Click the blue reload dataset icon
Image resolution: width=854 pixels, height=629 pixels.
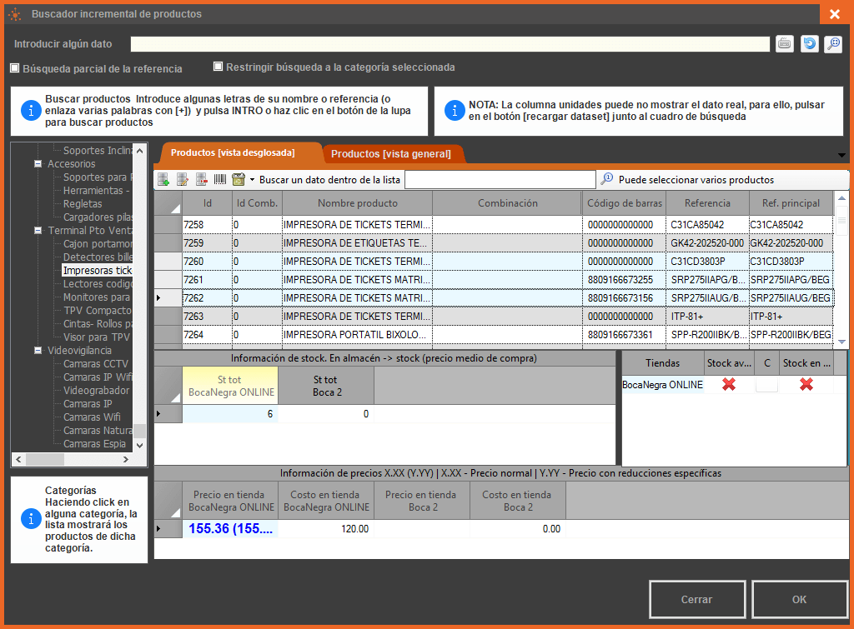809,44
